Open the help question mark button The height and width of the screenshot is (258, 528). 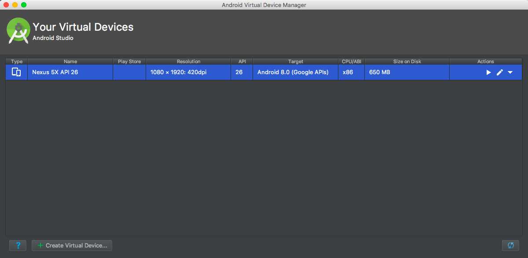point(18,245)
